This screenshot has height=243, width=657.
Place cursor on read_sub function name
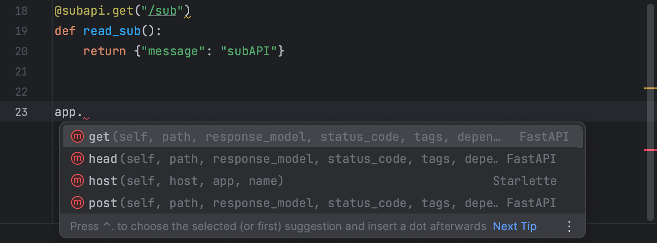[x=112, y=31]
